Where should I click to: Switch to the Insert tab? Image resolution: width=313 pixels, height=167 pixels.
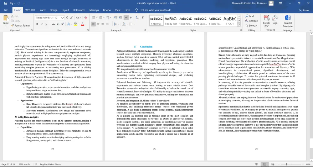point(43,10)
